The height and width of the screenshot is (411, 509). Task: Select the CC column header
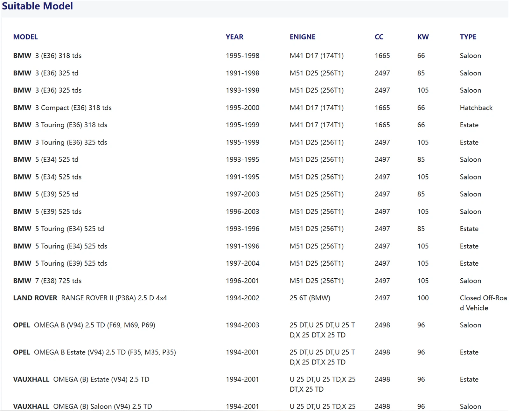click(x=379, y=37)
